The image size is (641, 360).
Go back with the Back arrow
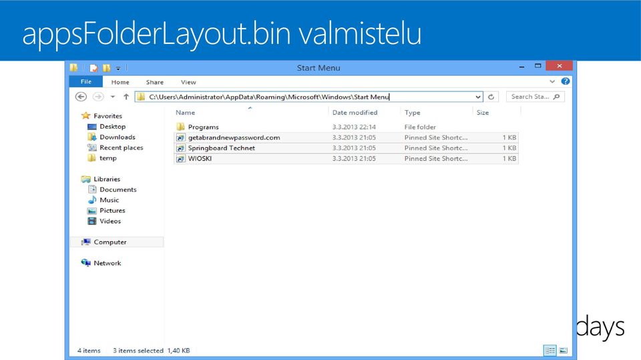point(81,97)
